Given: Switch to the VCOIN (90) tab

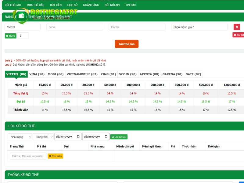Looking at the screenshot, I should click(128, 74).
